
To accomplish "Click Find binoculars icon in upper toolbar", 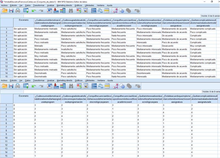I will click(x=71, y=11).
